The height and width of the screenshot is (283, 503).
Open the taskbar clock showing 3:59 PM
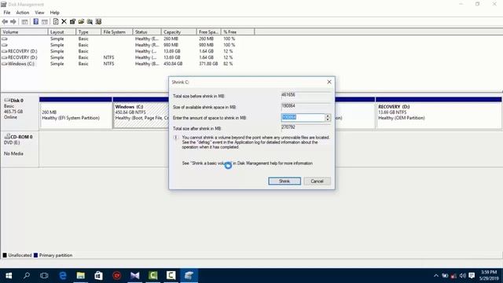click(x=488, y=276)
